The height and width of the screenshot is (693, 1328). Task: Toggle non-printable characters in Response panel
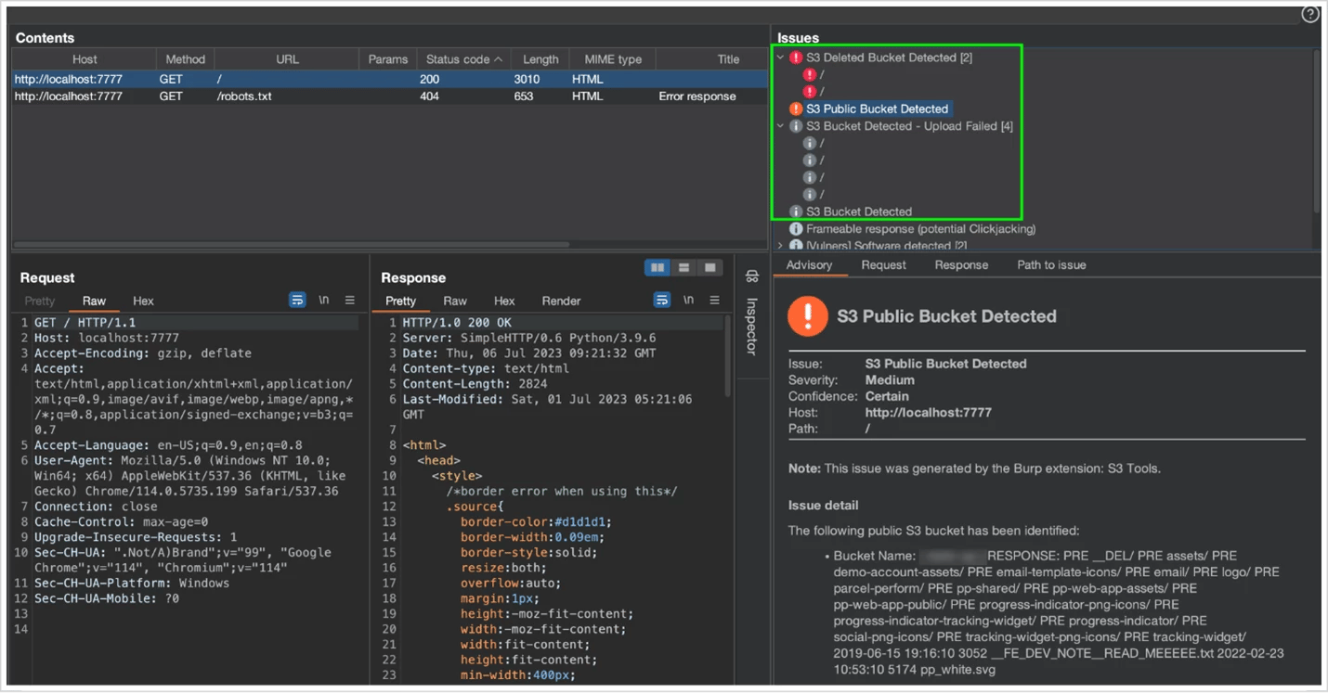(x=688, y=301)
